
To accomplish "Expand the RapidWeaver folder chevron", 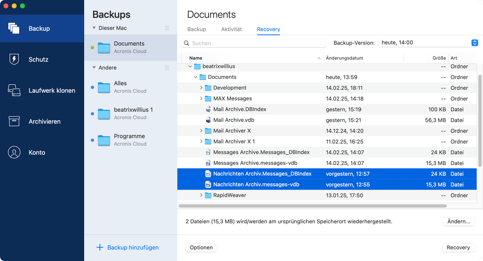I will [201, 196].
